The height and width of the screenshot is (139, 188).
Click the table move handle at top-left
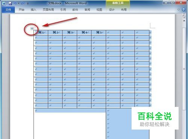click(32, 28)
